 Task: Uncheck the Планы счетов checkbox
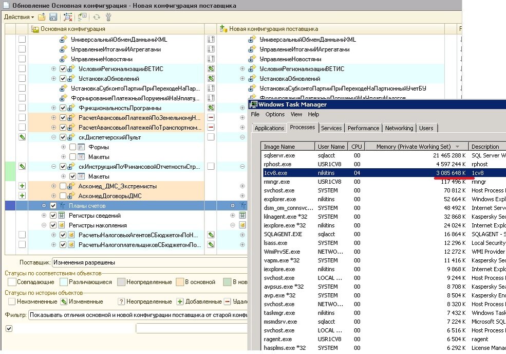pos(53,206)
